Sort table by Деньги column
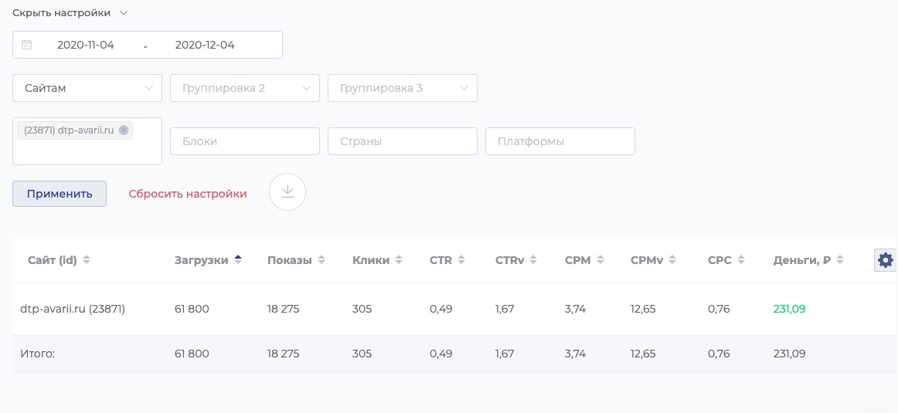Image resolution: width=898 pixels, height=413 pixels. pyautogui.click(x=808, y=260)
